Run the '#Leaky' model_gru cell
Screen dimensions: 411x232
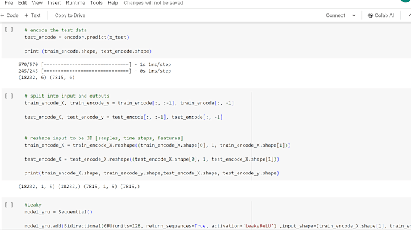click(x=9, y=204)
